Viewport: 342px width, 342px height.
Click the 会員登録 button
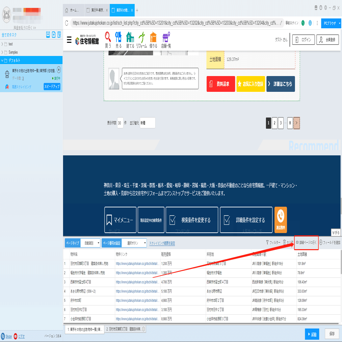pos(328,40)
